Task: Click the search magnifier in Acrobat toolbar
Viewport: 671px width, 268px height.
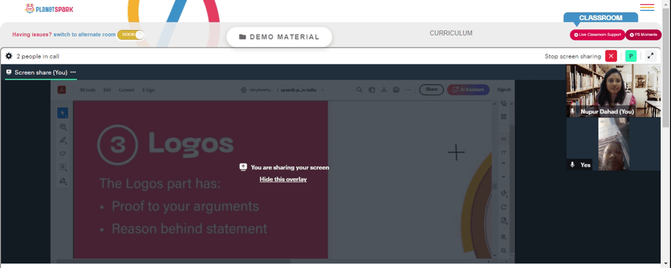Action: pyautogui.click(x=360, y=90)
